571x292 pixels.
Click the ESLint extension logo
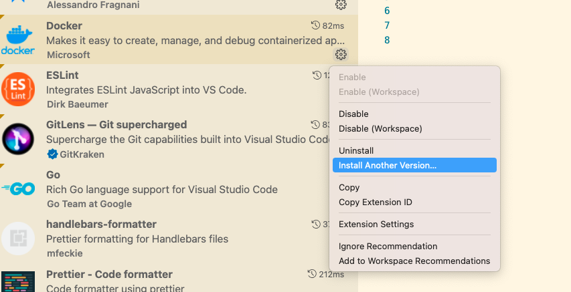[x=18, y=90]
